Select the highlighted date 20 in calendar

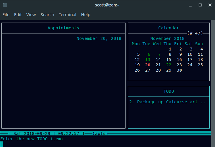click(x=148, y=65)
